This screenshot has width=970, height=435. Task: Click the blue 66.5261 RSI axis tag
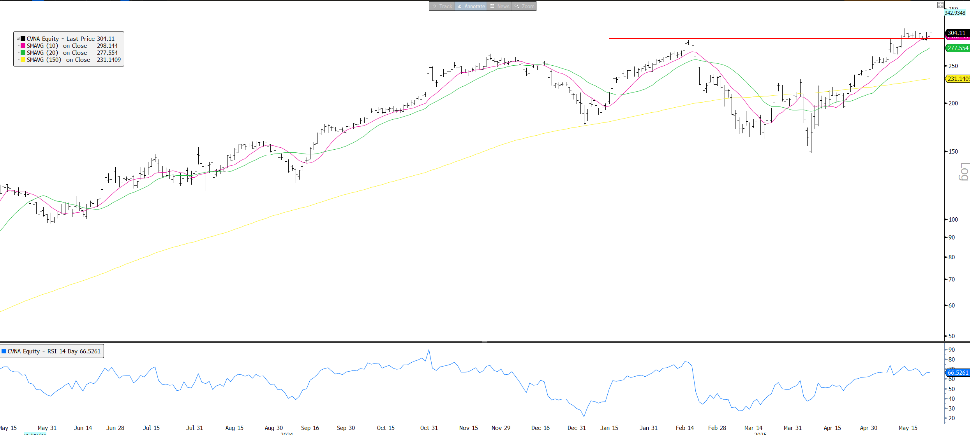point(958,372)
